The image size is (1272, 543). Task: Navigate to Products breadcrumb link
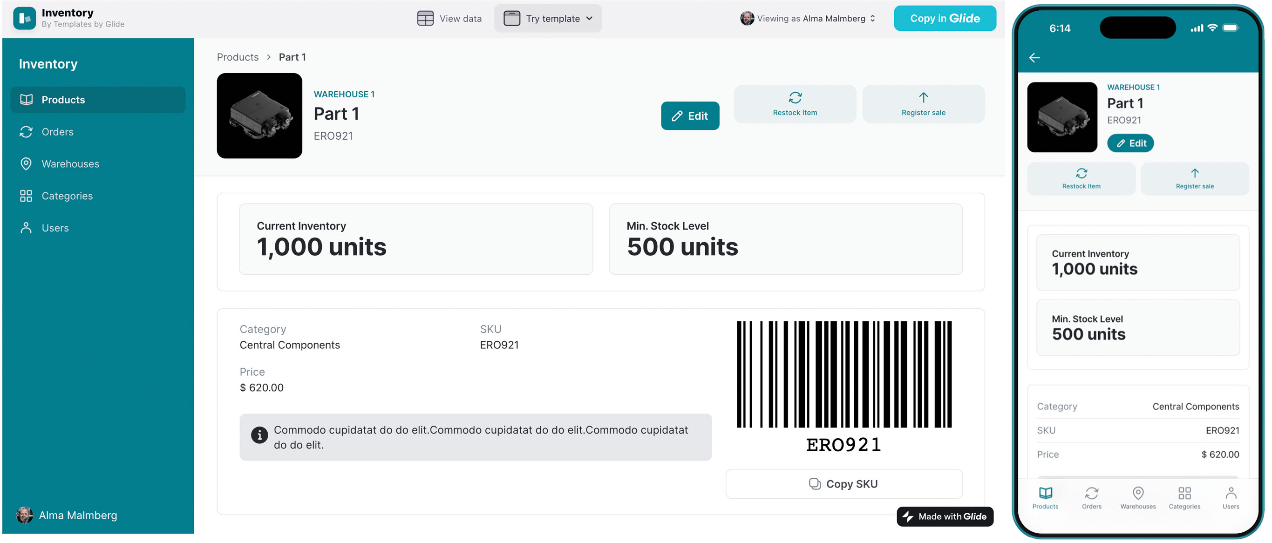(x=238, y=57)
